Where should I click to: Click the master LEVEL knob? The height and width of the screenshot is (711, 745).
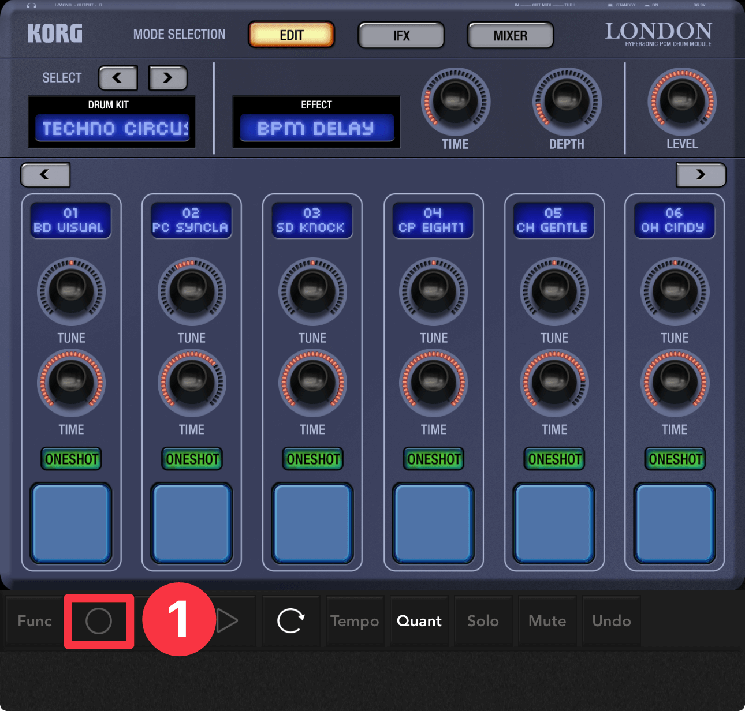click(682, 102)
